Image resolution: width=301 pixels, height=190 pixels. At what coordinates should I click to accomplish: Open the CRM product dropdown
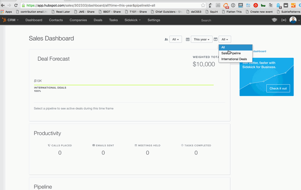coord(13,20)
